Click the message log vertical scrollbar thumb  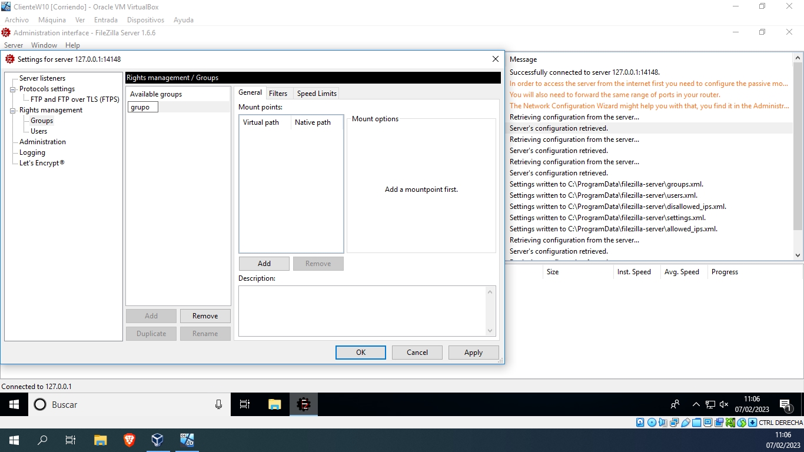(x=798, y=147)
